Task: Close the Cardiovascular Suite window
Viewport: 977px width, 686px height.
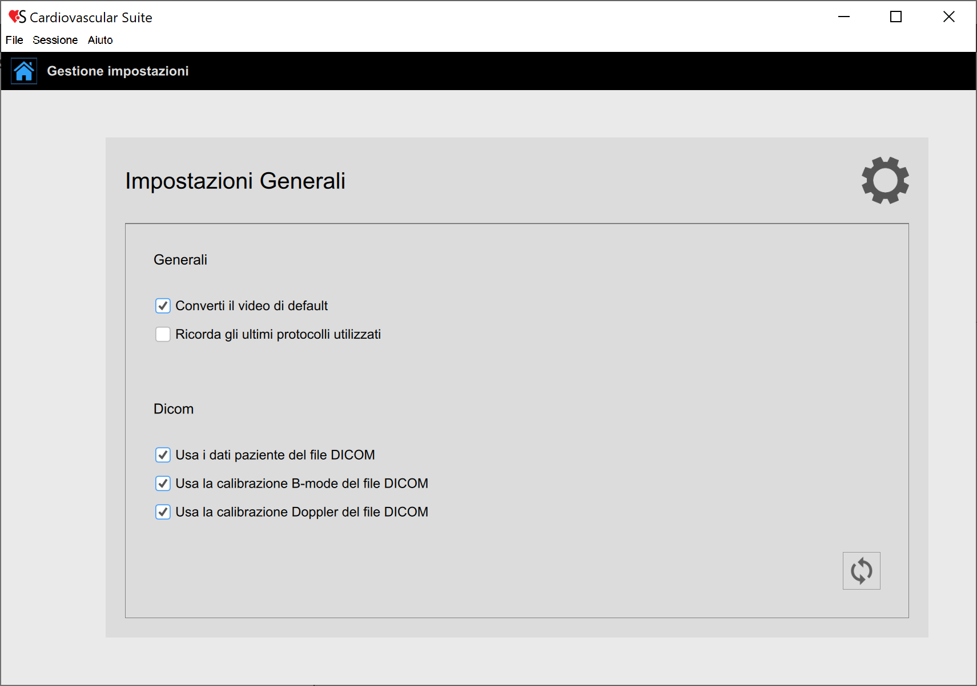Action: (948, 17)
